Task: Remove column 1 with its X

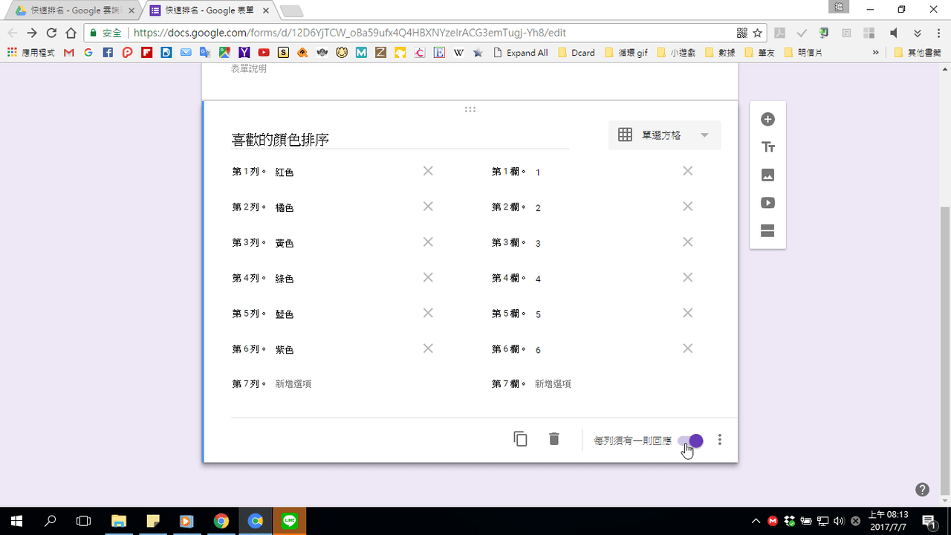Action: [x=687, y=171]
